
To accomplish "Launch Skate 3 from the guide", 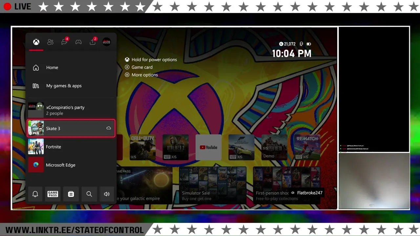I will pyautogui.click(x=71, y=128).
